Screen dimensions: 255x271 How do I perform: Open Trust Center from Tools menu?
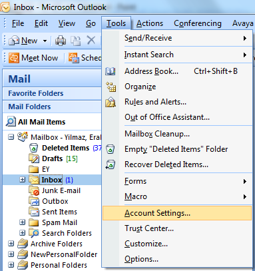point(177,228)
